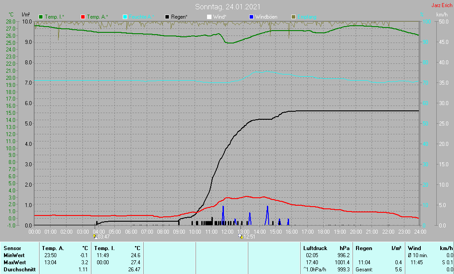Screen dimensions: 454x274
Task: Click the moonrise icon beside 12:51
Action: [241, 237]
